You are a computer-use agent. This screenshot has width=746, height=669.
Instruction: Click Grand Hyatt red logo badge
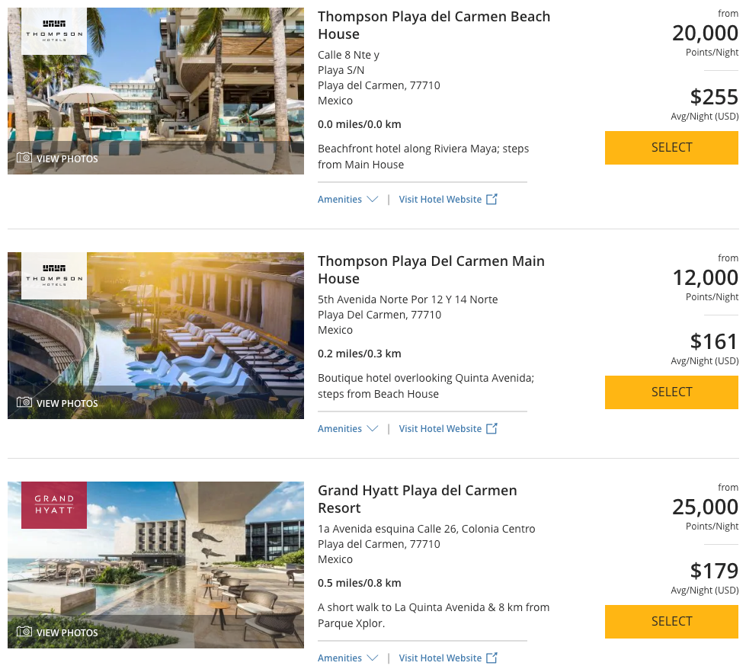coord(54,505)
